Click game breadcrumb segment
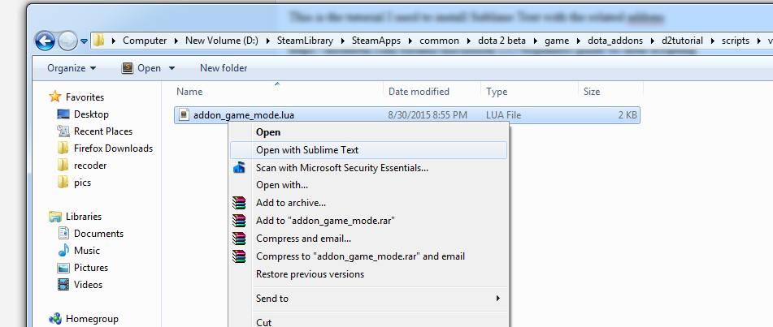Viewport: 773px width, 327px height. point(557,41)
